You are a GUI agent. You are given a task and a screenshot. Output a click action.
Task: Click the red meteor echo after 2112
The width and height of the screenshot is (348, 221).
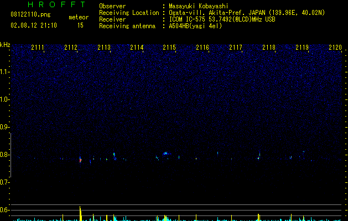click(80, 160)
